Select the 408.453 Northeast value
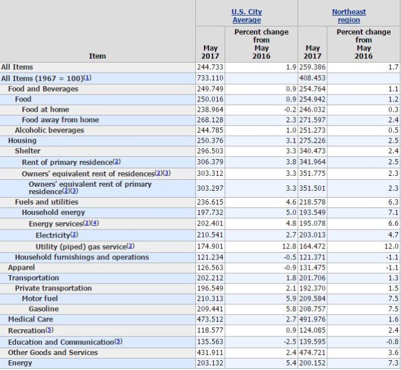This screenshot has height=370, width=401. 312,78
